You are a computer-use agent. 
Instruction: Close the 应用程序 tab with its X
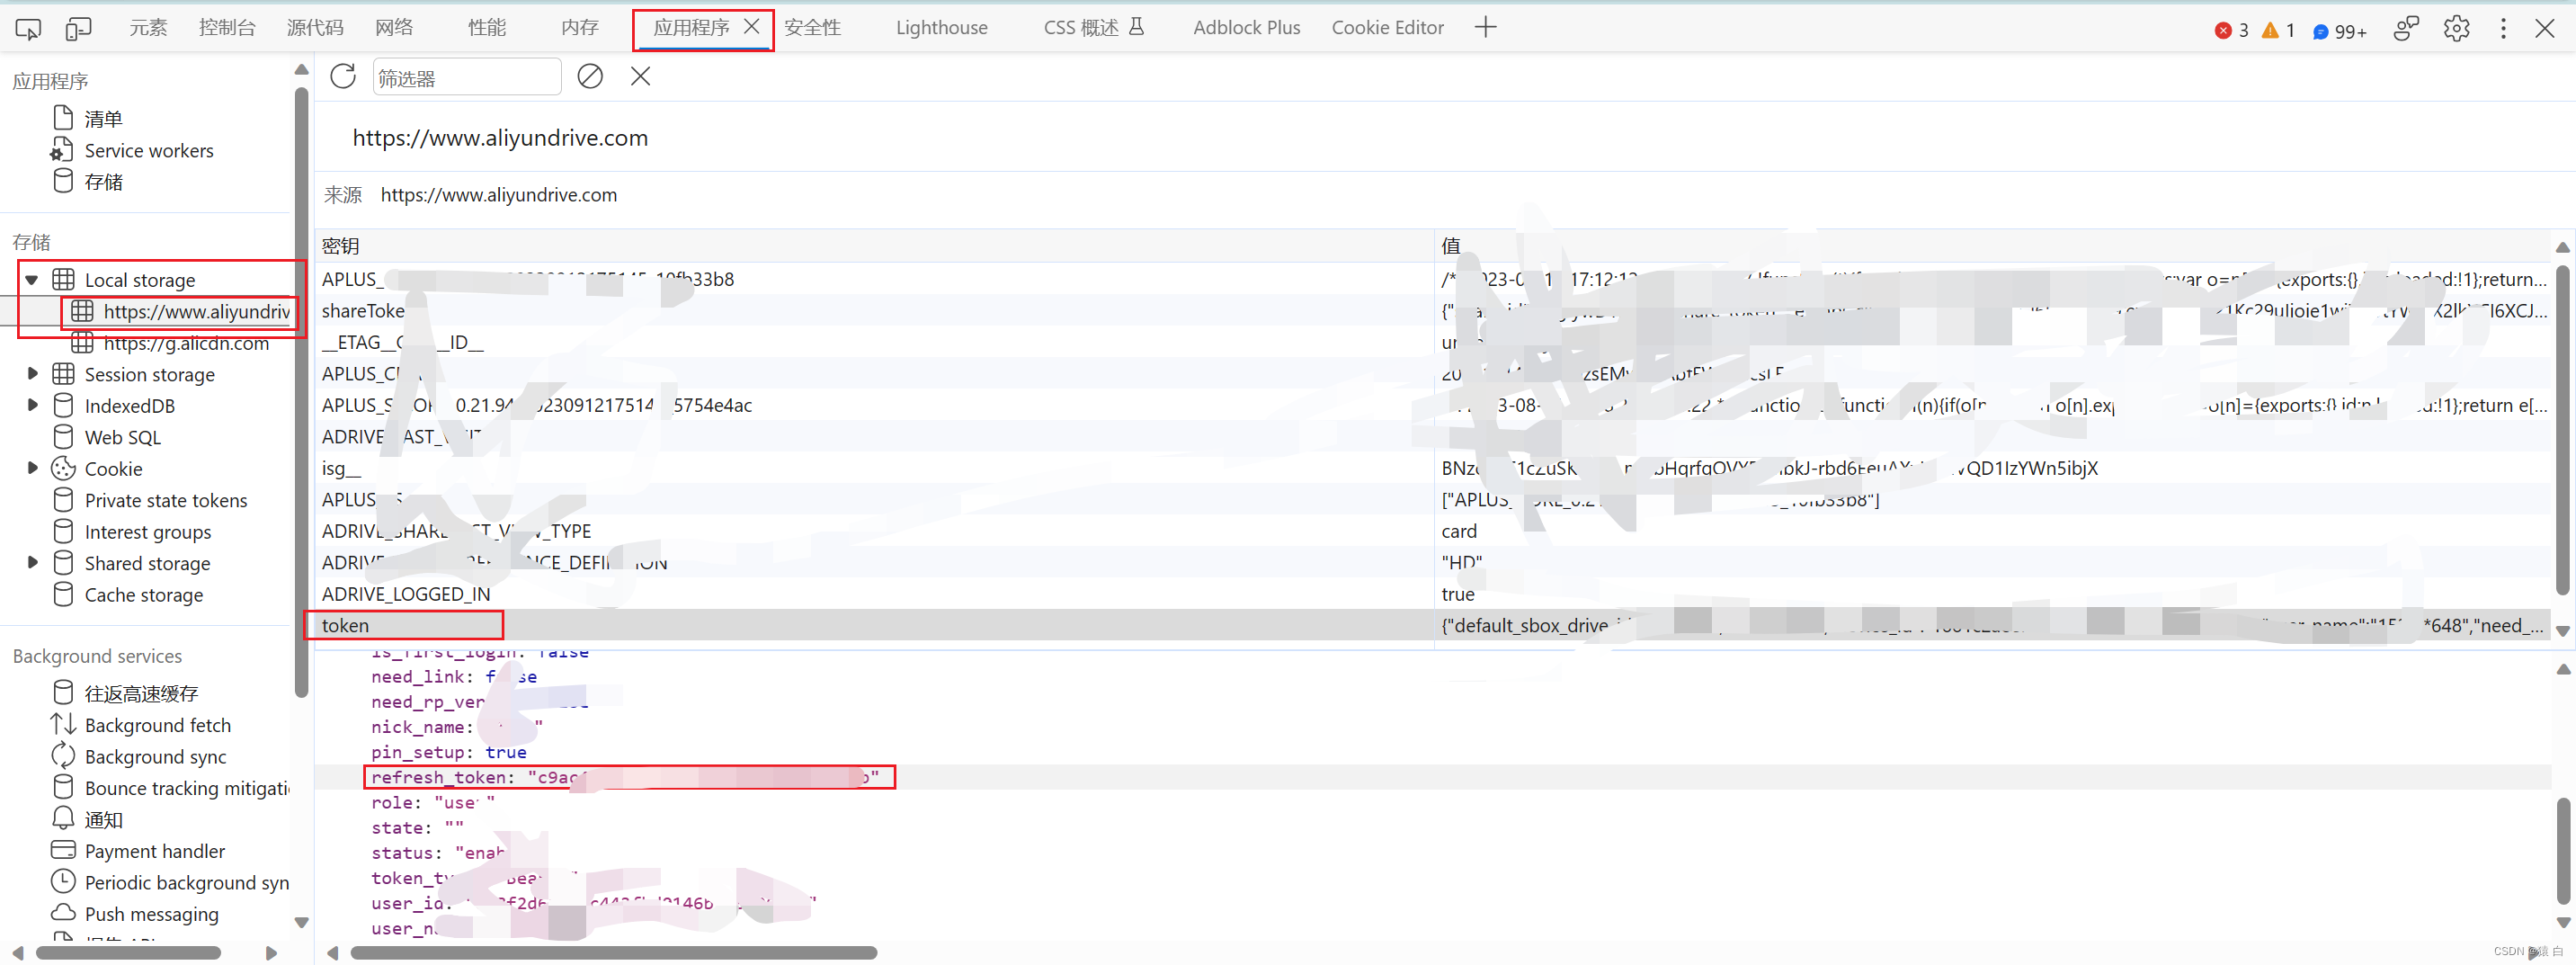click(752, 27)
